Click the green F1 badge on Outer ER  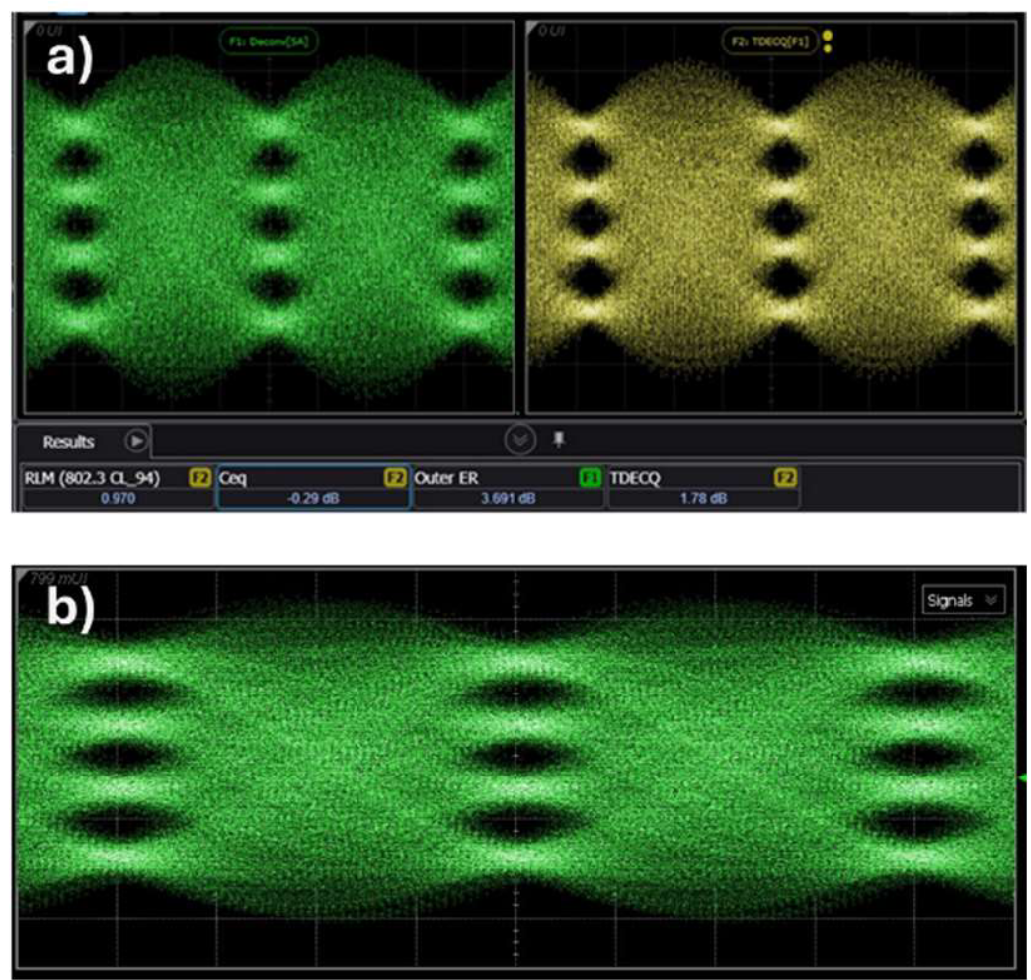click(x=590, y=477)
